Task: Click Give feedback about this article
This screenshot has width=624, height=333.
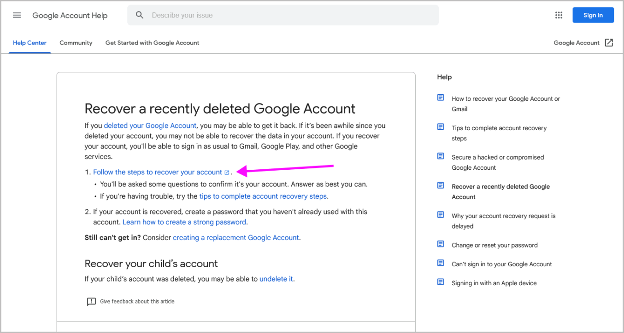Action: coord(137,301)
